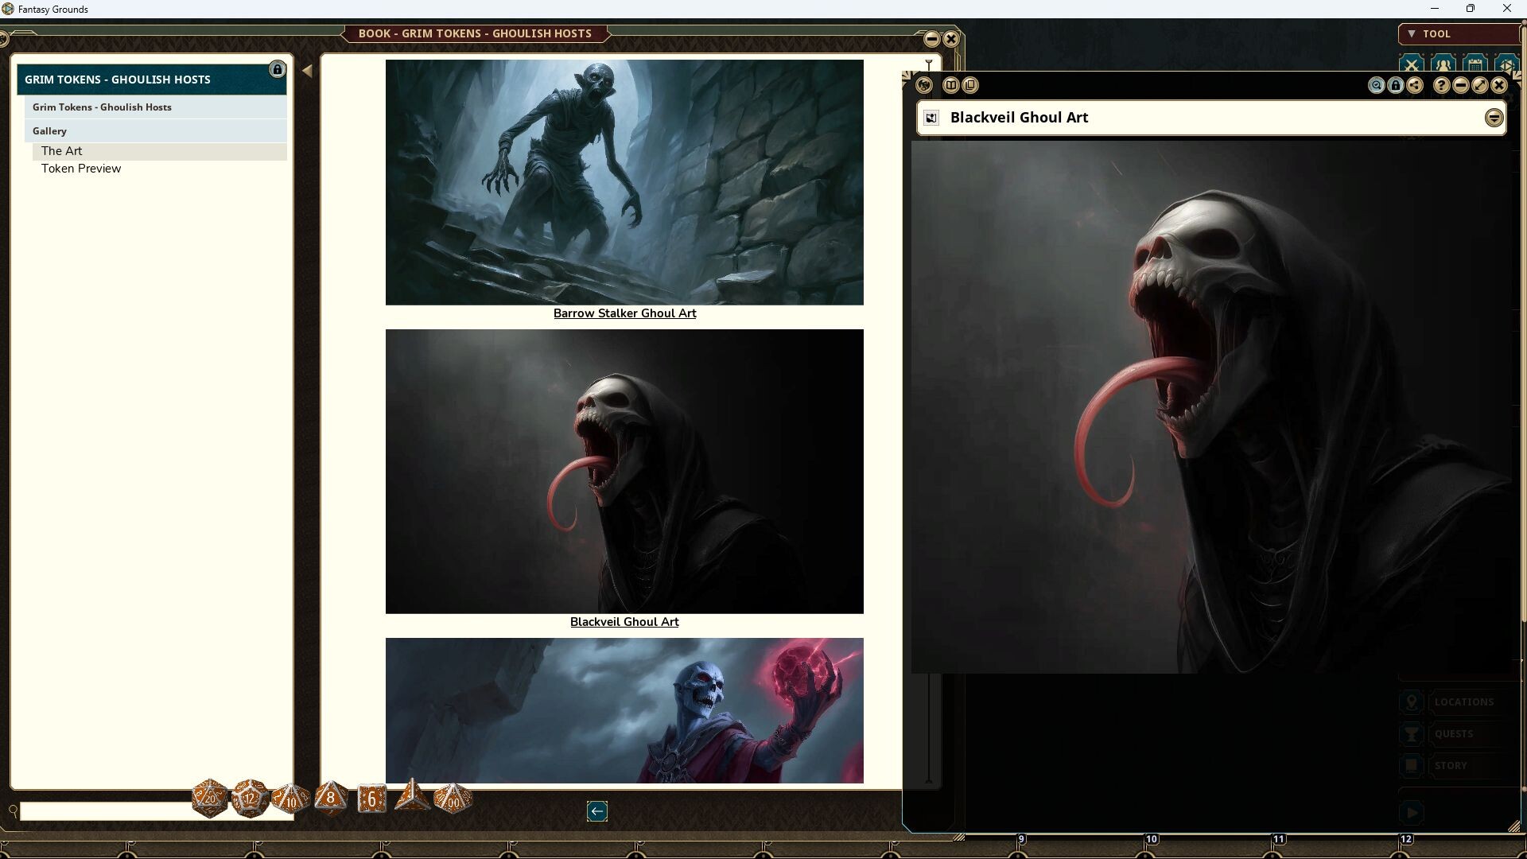Pick the d20 die

[x=210, y=798]
